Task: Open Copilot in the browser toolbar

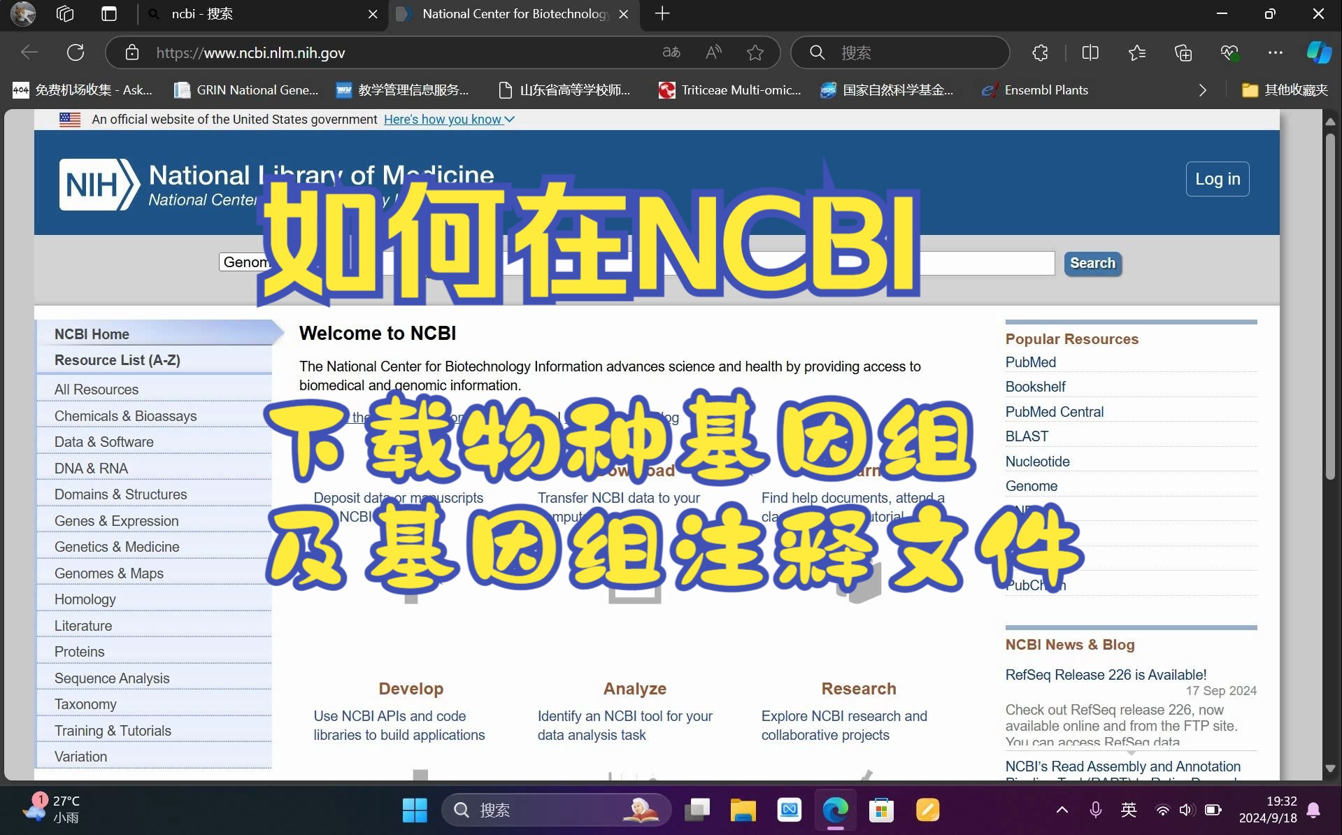Action: click(x=1318, y=52)
